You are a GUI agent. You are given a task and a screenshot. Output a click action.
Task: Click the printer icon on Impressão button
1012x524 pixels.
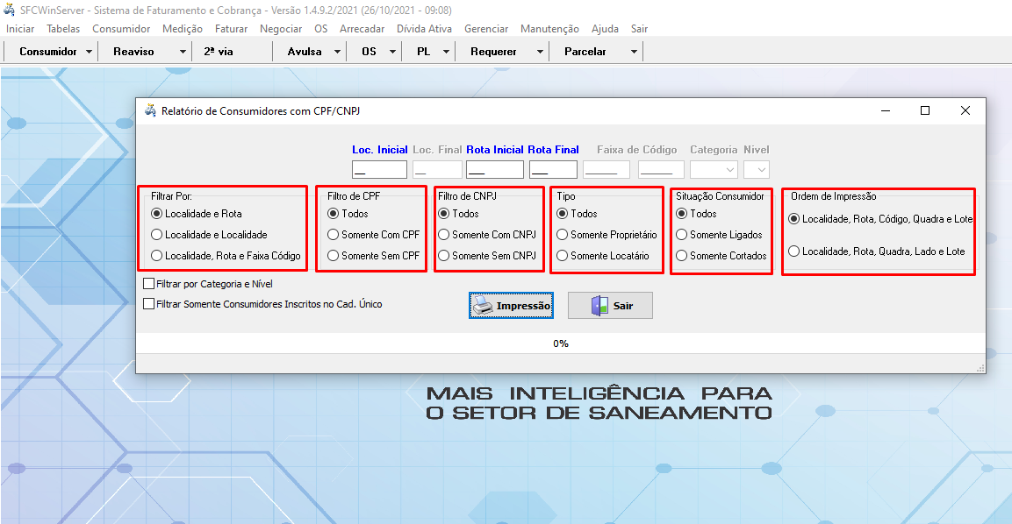coord(483,306)
